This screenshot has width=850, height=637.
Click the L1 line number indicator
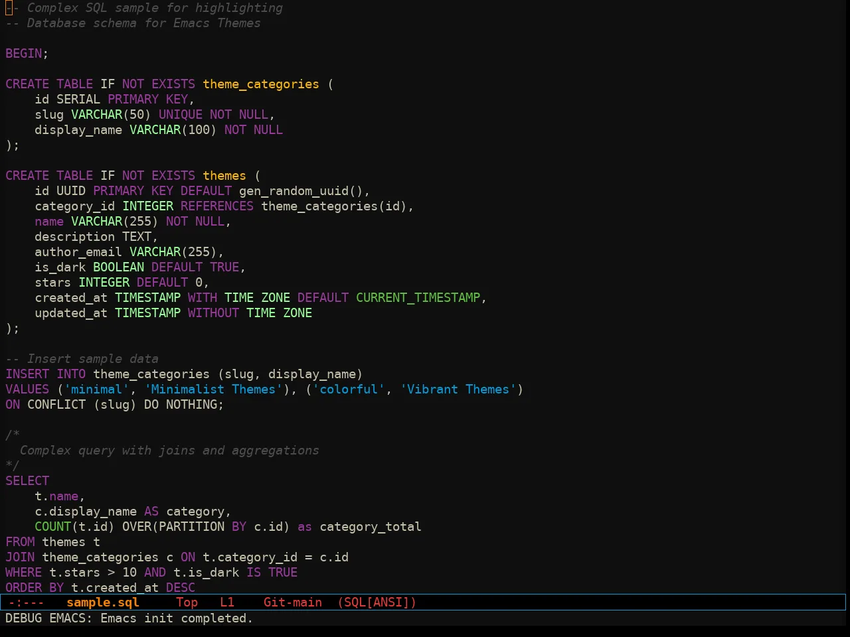pos(227,602)
